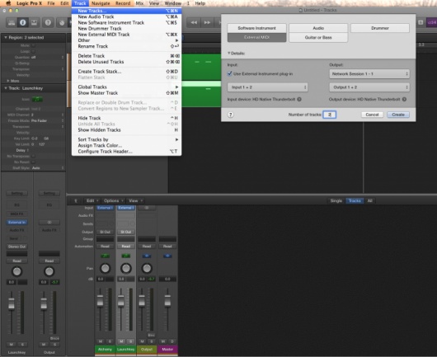
Task: Mute the Launchkey channel strip in mixer
Action: click(x=121, y=341)
